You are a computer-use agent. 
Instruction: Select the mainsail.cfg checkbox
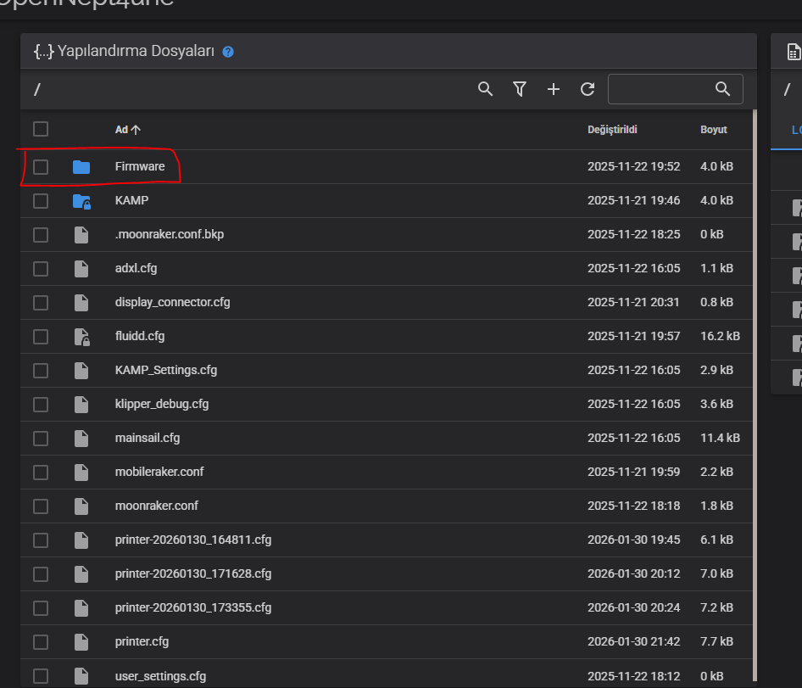point(41,439)
